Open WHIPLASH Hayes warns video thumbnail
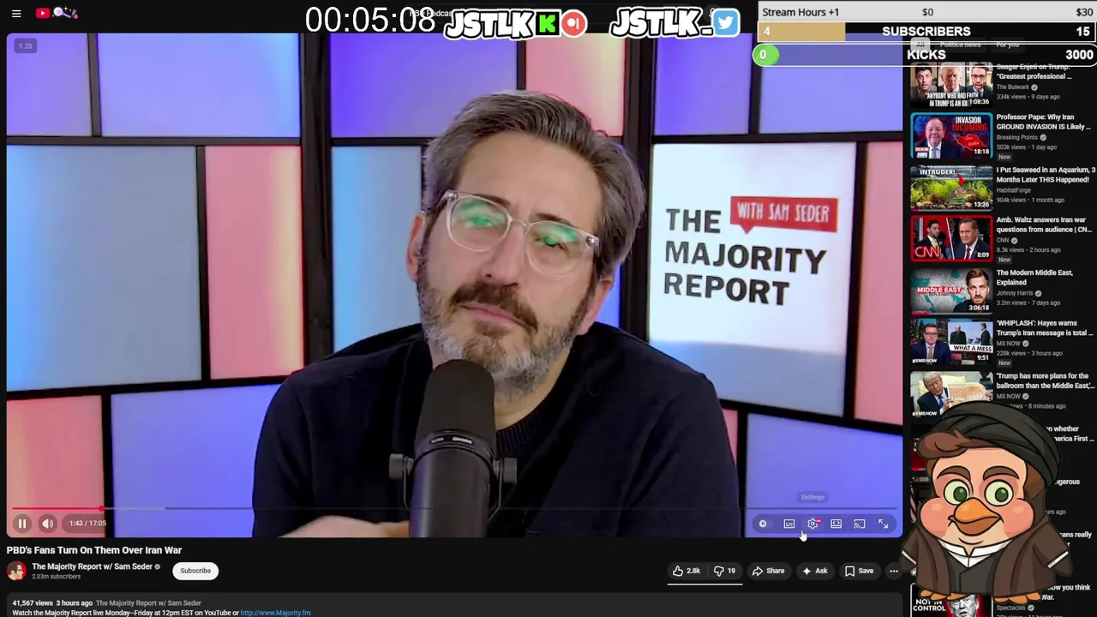This screenshot has height=617, width=1097. pos(951,341)
